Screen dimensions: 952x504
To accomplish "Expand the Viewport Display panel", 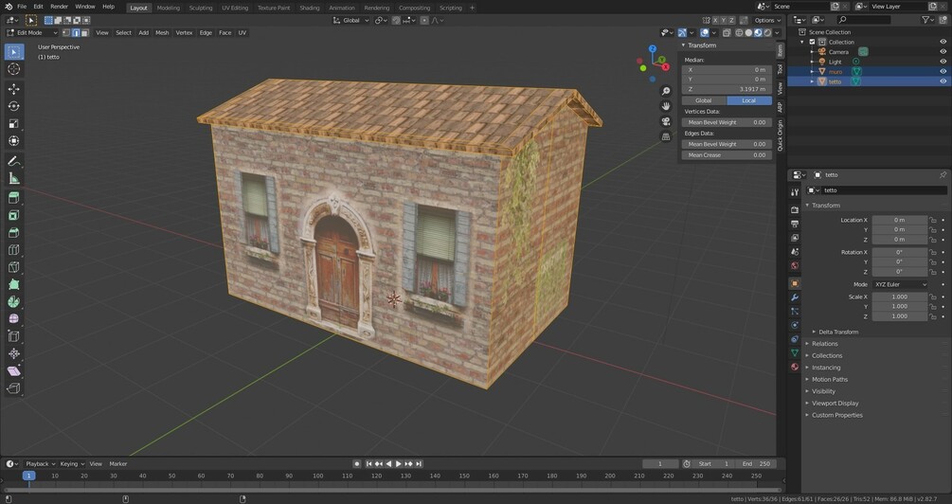I will click(835, 404).
